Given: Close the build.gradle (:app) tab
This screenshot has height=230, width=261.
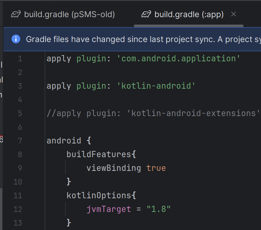Looking at the screenshot, I should [x=234, y=14].
